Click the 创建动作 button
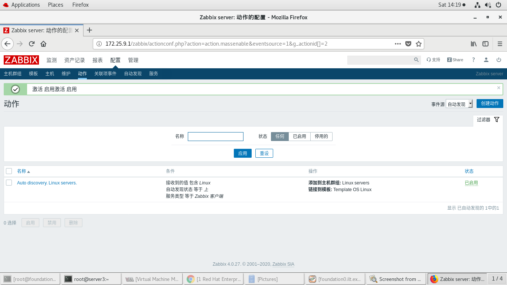The height and width of the screenshot is (285, 507). point(490,104)
